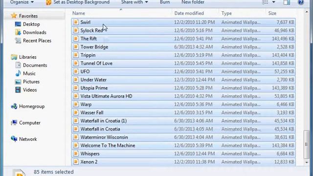Click the Recent Places icon in Favorites
313x176 pixels.
pos(18,41)
